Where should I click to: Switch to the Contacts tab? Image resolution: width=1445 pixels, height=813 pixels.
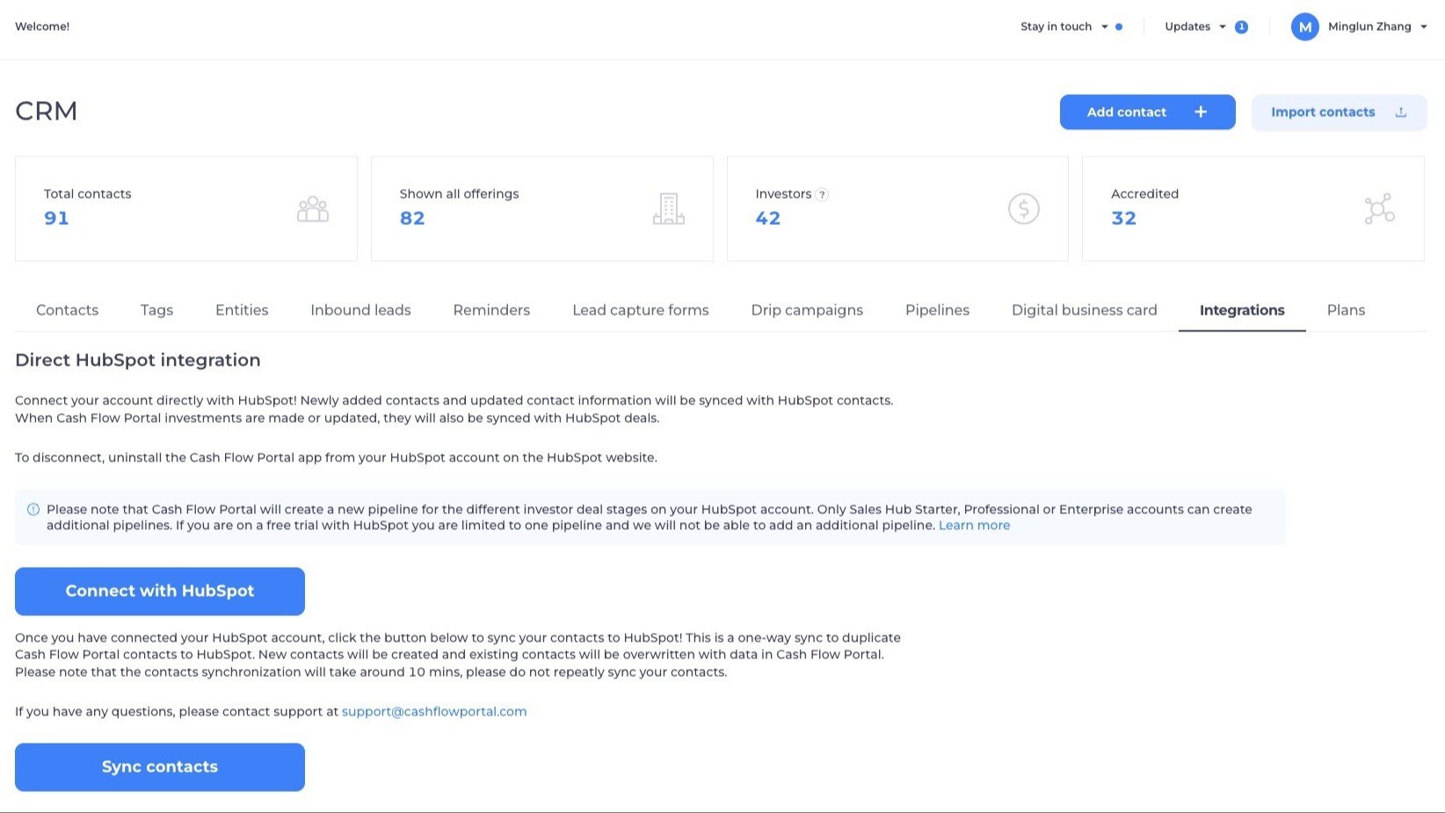pyautogui.click(x=67, y=310)
